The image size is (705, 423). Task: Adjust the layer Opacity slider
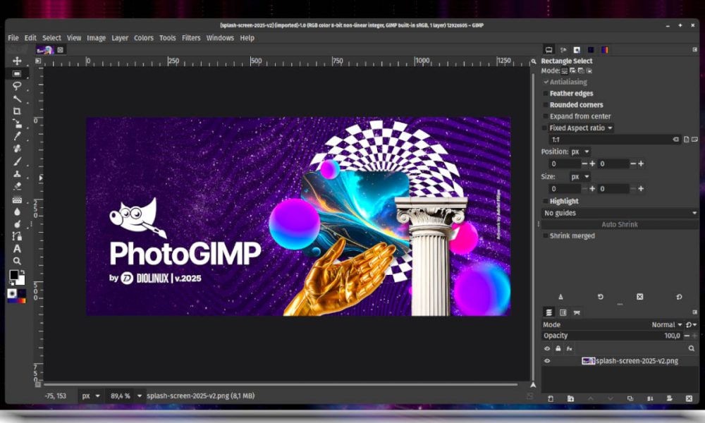tap(612, 336)
